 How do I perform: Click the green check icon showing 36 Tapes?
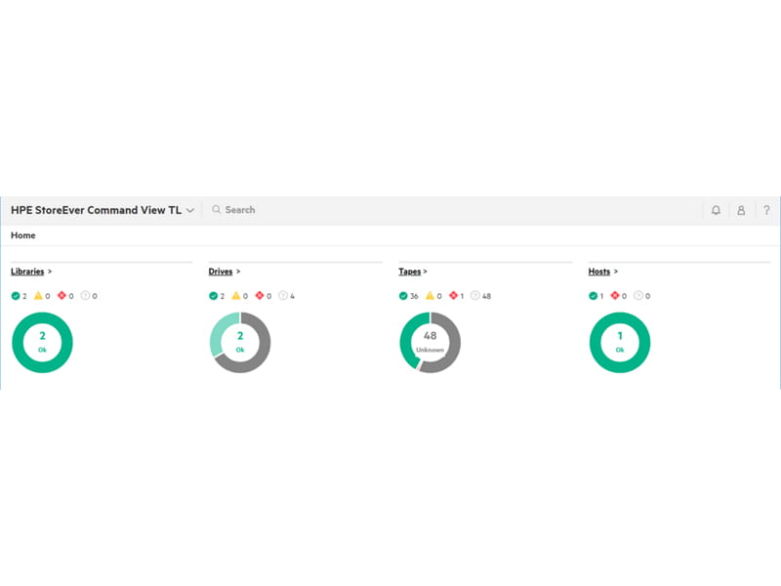click(x=403, y=295)
